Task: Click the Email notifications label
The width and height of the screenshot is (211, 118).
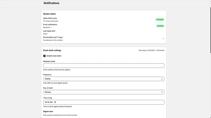Action: (x=50, y=25)
